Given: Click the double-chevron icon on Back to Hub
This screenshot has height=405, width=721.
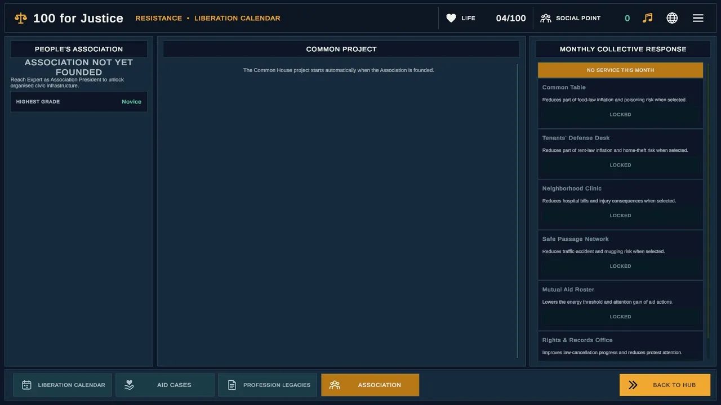Looking at the screenshot, I should tap(633, 385).
